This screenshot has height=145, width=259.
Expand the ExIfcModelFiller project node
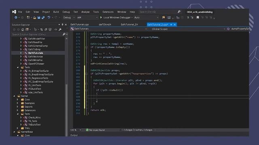pos(21,39)
